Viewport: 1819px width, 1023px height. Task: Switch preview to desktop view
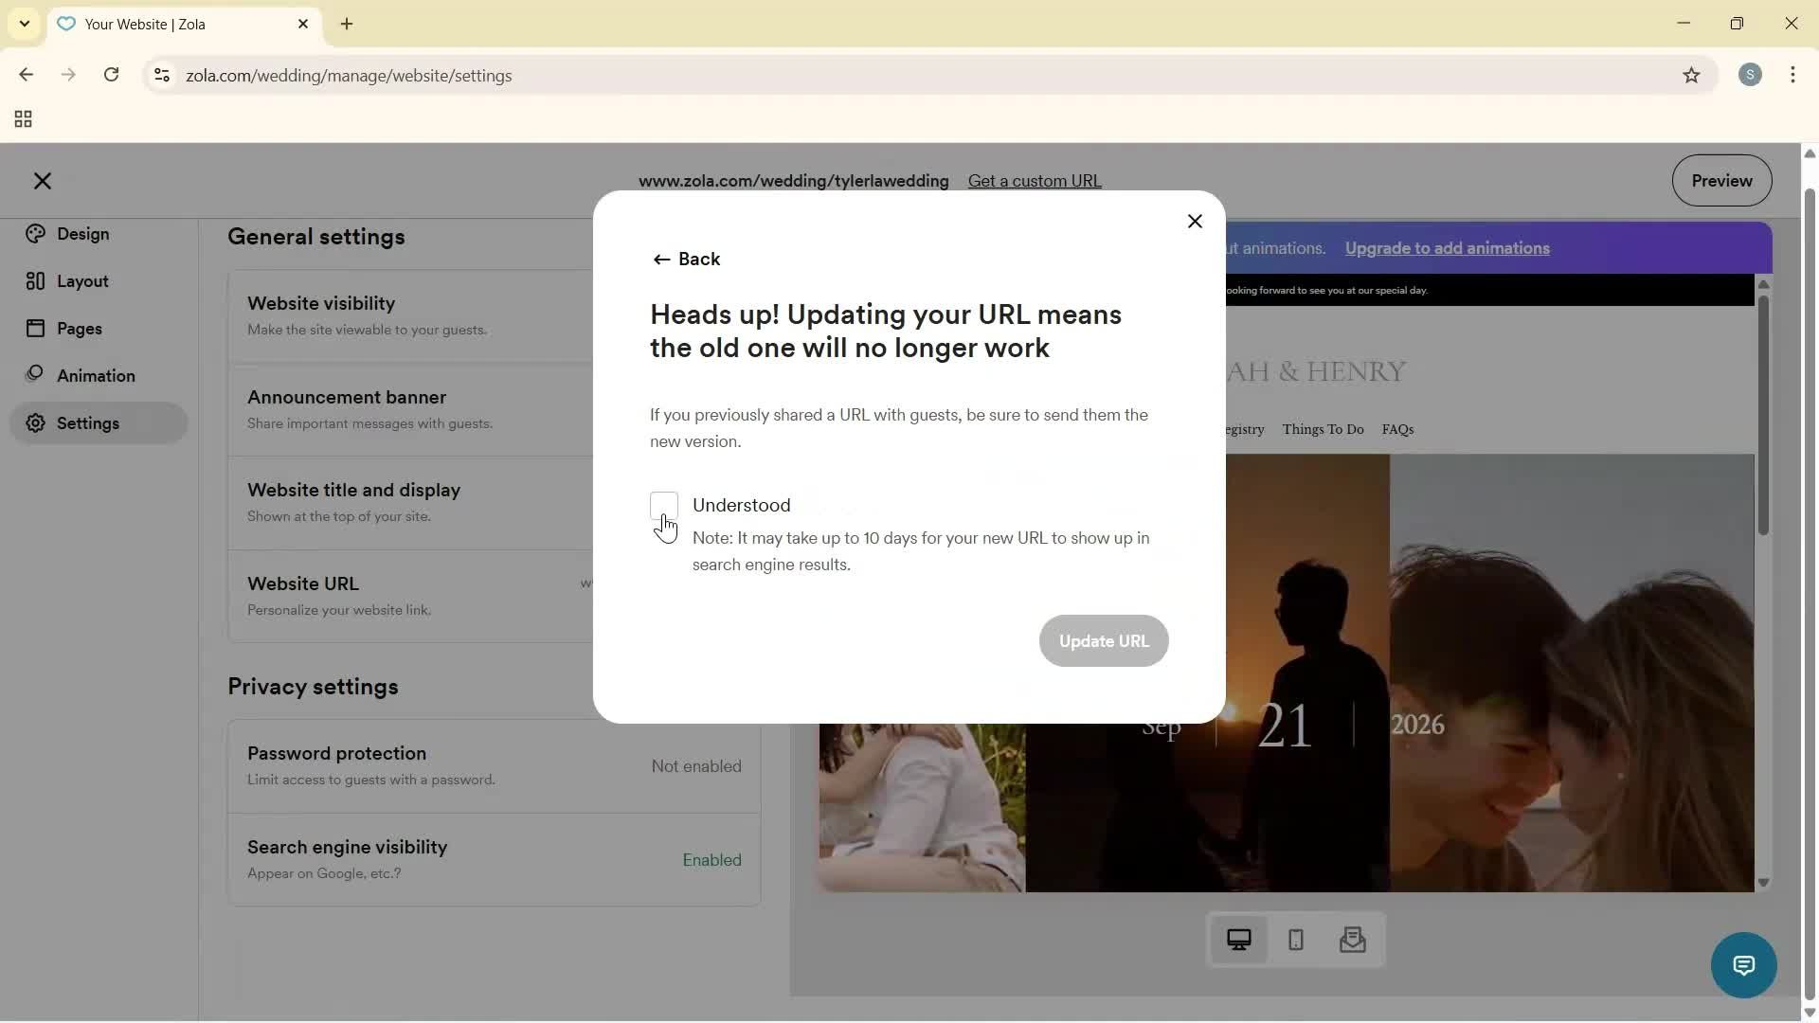pyautogui.click(x=1238, y=940)
